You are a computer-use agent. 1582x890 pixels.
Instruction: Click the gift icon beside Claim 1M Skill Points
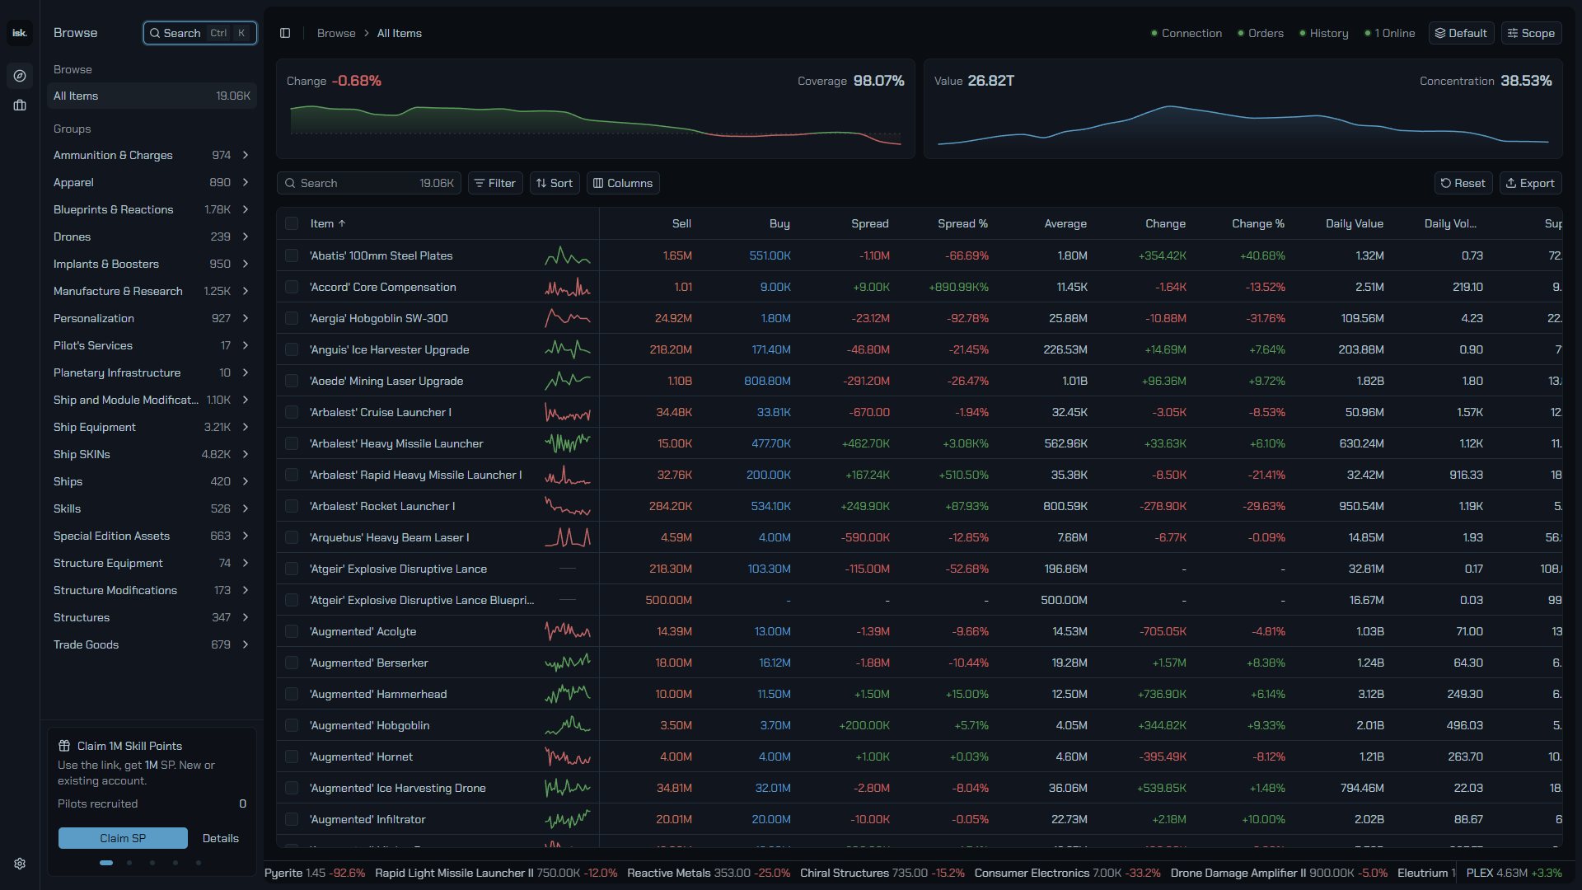[64, 746]
